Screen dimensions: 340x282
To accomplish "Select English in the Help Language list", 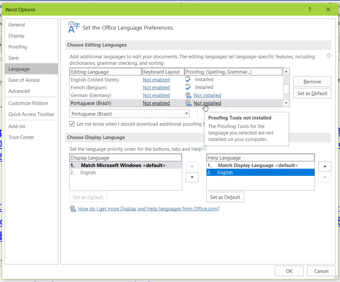I will pyautogui.click(x=260, y=173).
